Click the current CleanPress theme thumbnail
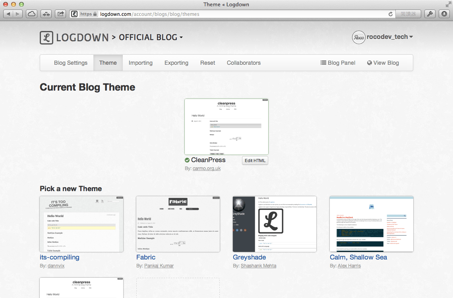Screen dimensions: 453x298 (226, 127)
